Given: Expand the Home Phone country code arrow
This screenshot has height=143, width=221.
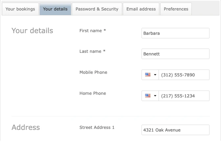Looking at the screenshot, I should pos(155,96).
